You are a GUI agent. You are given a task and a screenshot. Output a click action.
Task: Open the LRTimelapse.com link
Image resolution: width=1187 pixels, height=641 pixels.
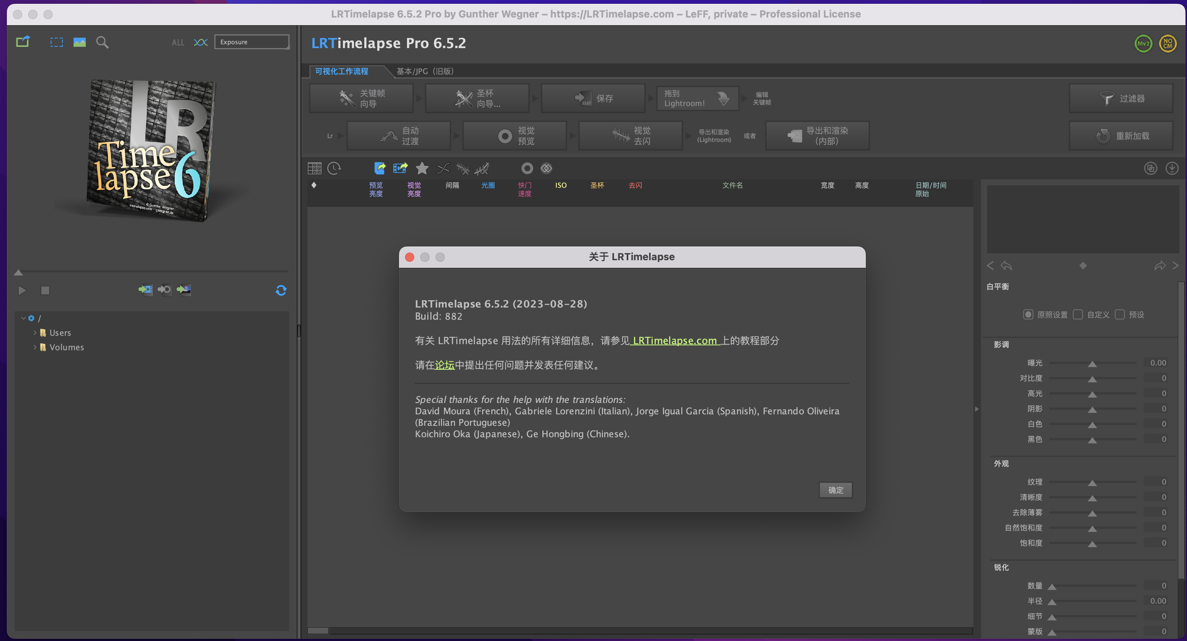pyautogui.click(x=675, y=341)
